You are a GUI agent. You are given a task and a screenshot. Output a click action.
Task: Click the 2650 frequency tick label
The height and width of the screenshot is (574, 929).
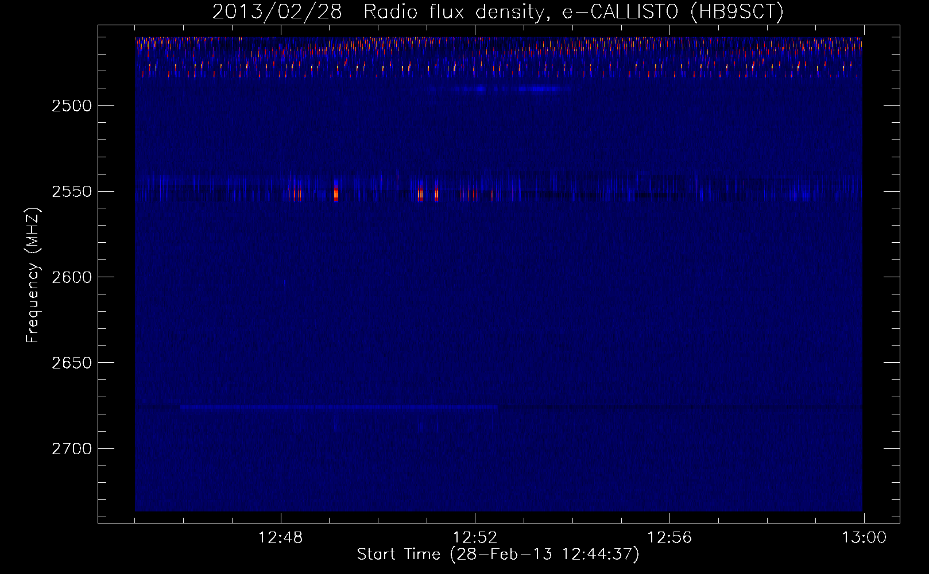[x=72, y=363]
